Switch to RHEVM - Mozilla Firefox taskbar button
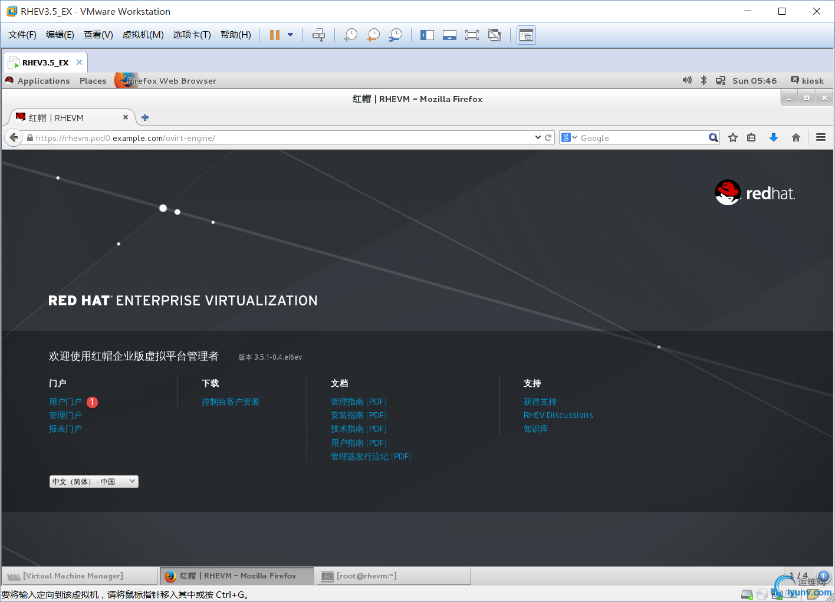 click(236, 576)
